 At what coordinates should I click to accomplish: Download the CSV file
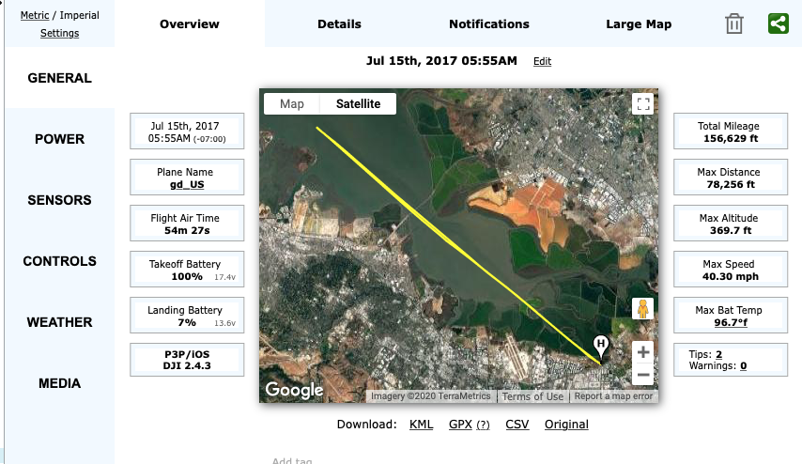coord(517,425)
